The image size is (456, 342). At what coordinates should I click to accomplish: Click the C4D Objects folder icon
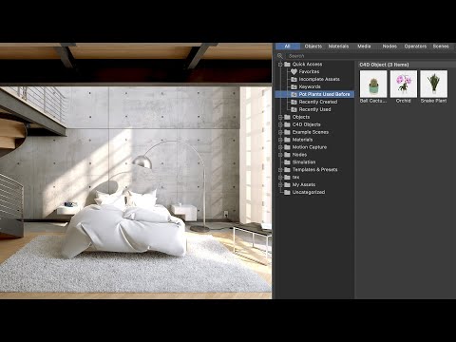click(x=287, y=124)
